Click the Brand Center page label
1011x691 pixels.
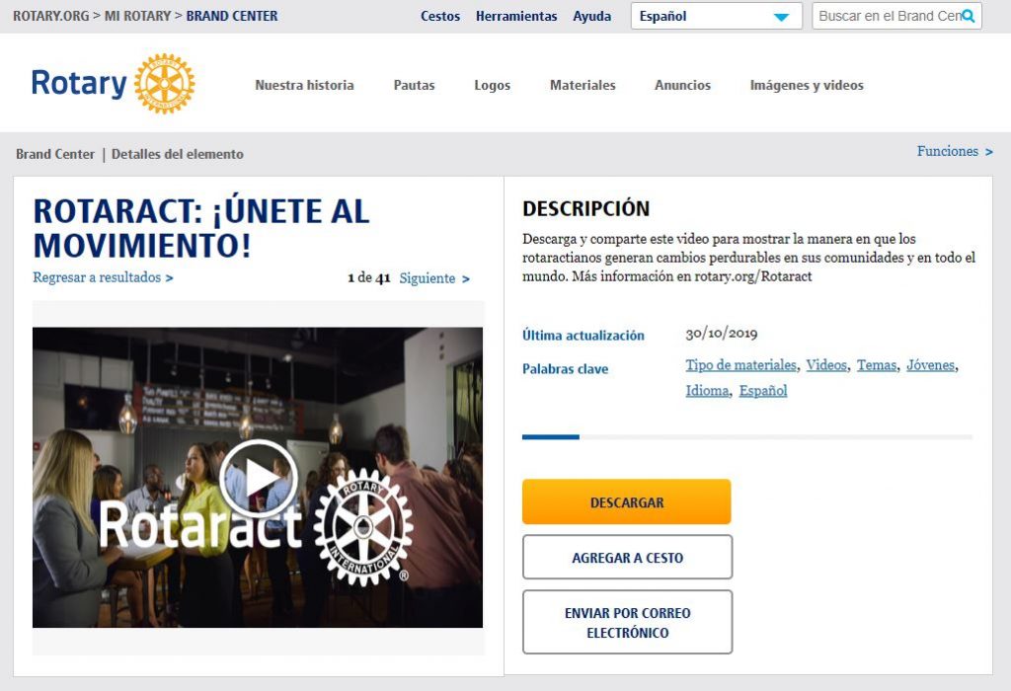(55, 154)
